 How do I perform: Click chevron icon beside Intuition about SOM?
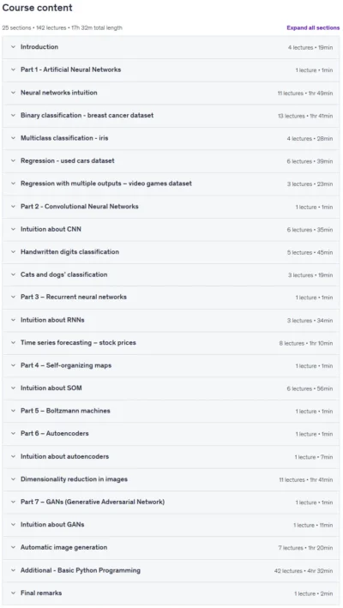[13, 388]
